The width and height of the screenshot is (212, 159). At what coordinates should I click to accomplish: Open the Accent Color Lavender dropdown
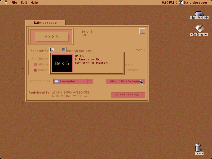[x=73, y=81]
